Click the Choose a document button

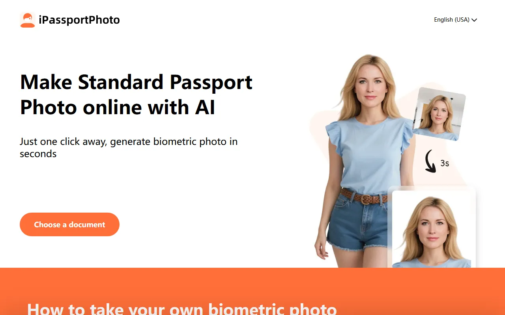pyautogui.click(x=69, y=224)
